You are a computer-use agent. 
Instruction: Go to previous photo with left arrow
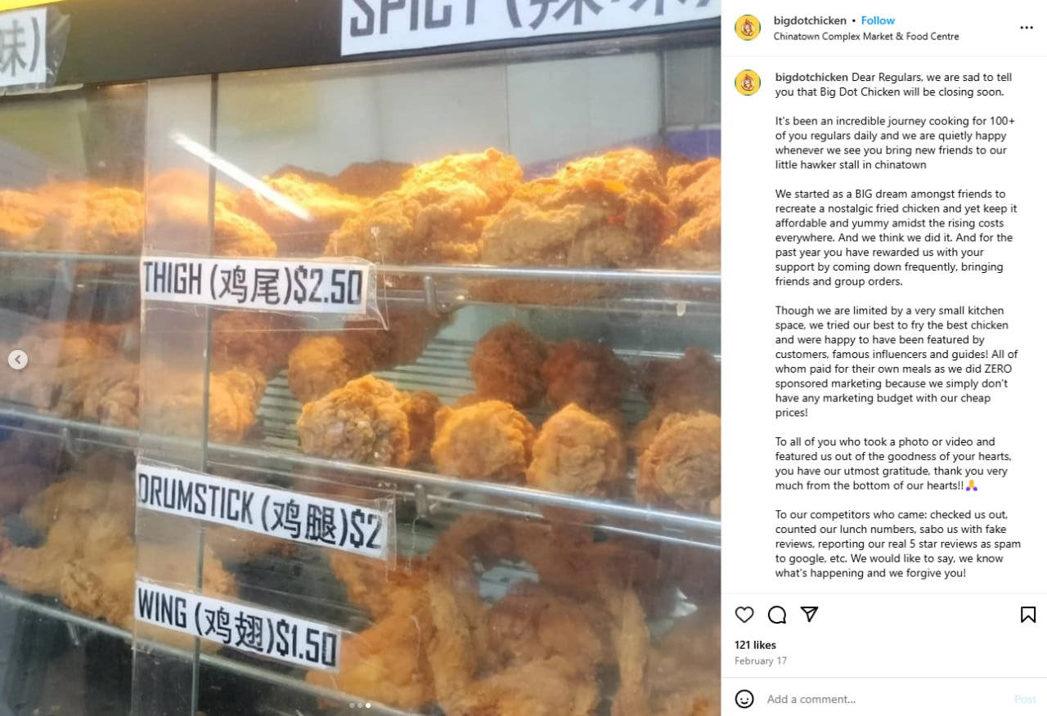point(18,360)
